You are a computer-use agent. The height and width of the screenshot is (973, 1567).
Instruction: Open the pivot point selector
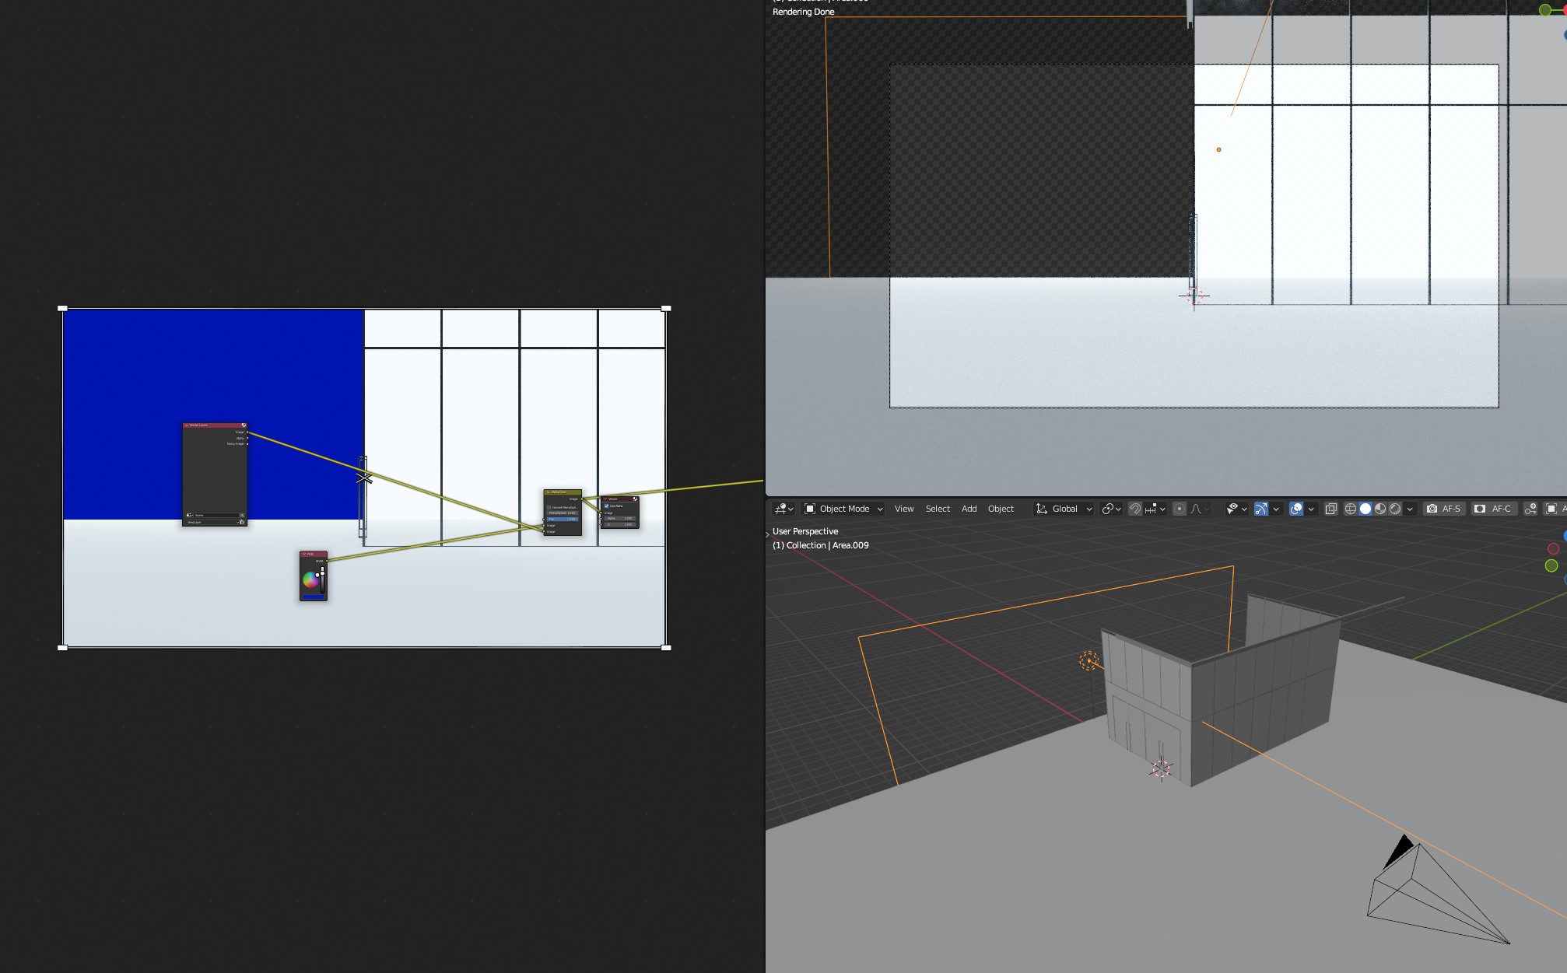[x=1112, y=509]
